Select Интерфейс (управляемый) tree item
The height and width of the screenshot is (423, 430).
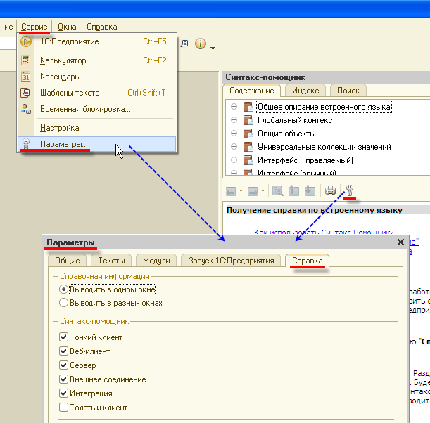[305, 160]
